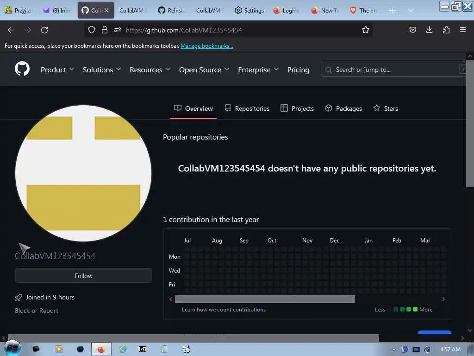Open the list all tabs dropdown arrow

411,10
